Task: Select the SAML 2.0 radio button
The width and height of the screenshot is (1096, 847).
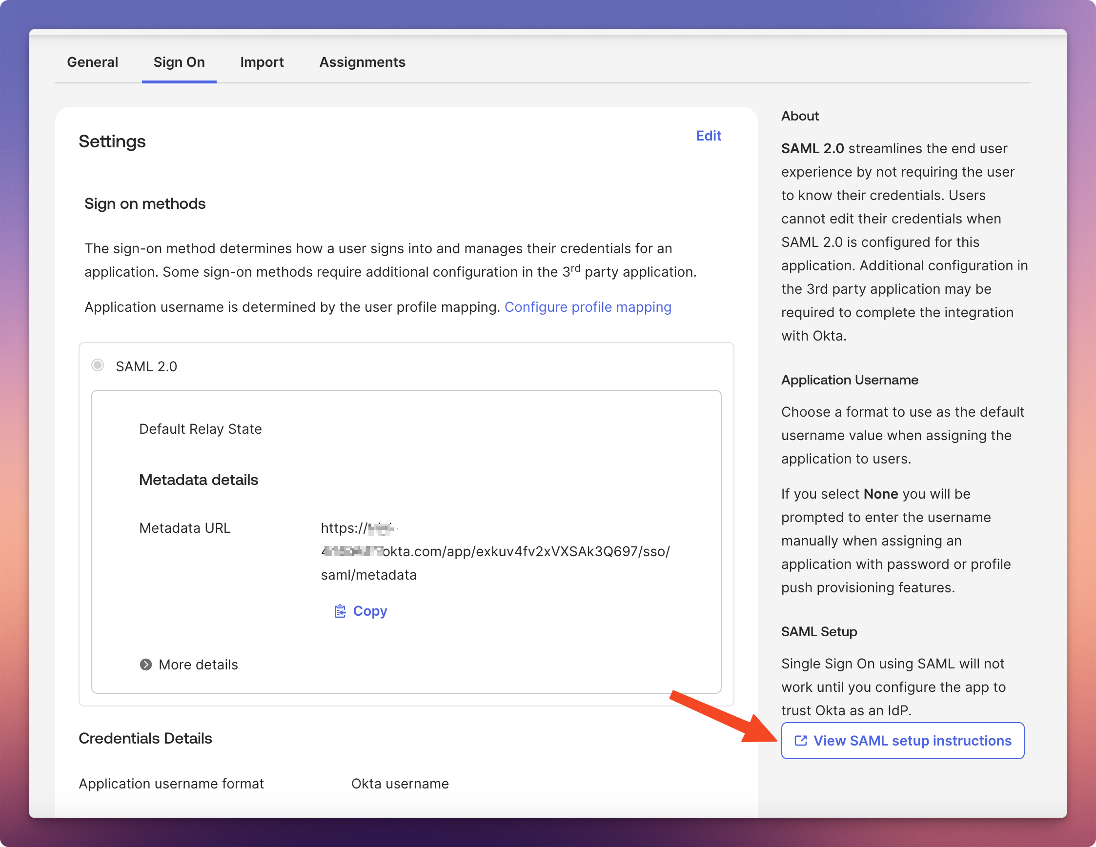Action: point(98,365)
